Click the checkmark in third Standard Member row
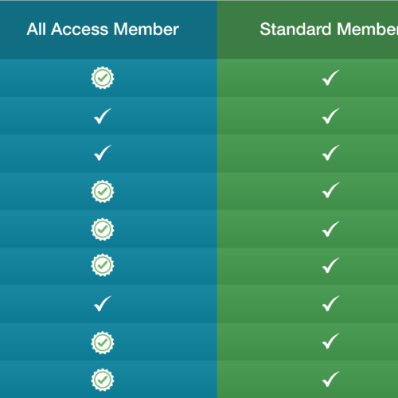 coord(330,153)
